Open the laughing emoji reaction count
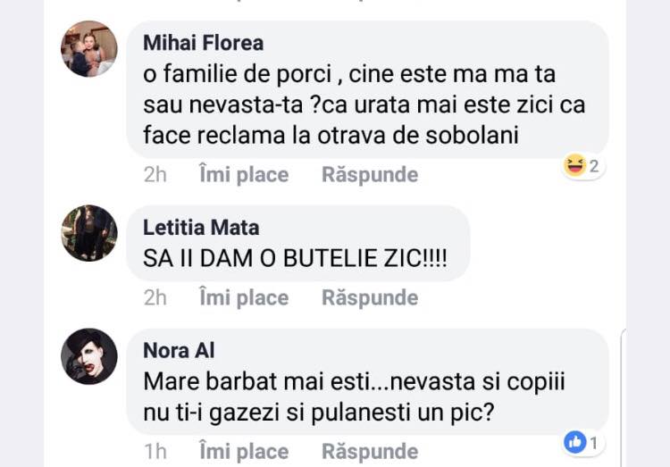The image size is (670, 467). pos(583,166)
